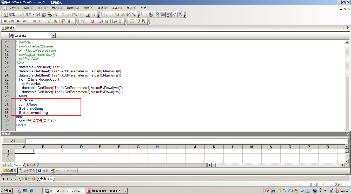Open the 自动化(A) menu
Viewport: 351px width, 194px height.
point(73,8)
